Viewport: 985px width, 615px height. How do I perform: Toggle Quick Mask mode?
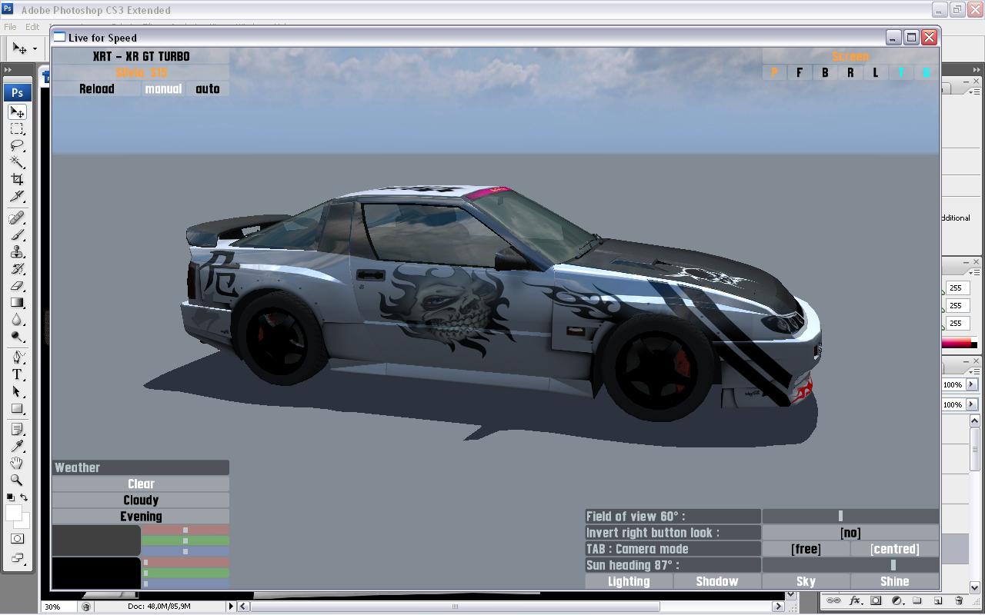click(17, 539)
